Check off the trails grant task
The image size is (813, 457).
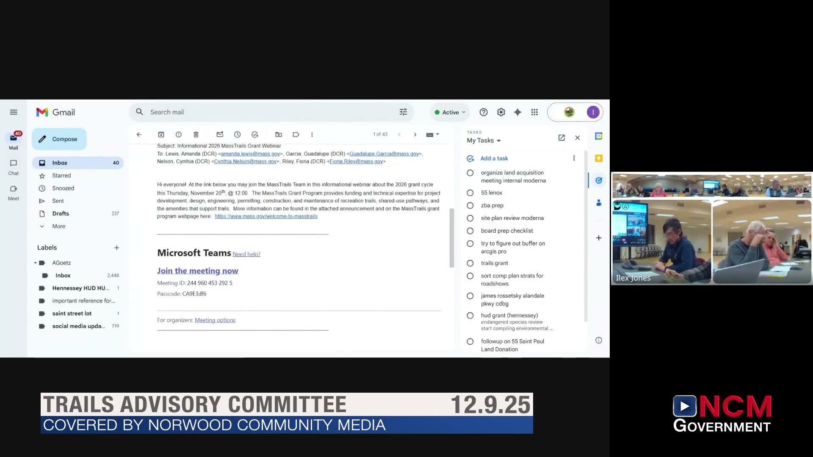click(470, 263)
